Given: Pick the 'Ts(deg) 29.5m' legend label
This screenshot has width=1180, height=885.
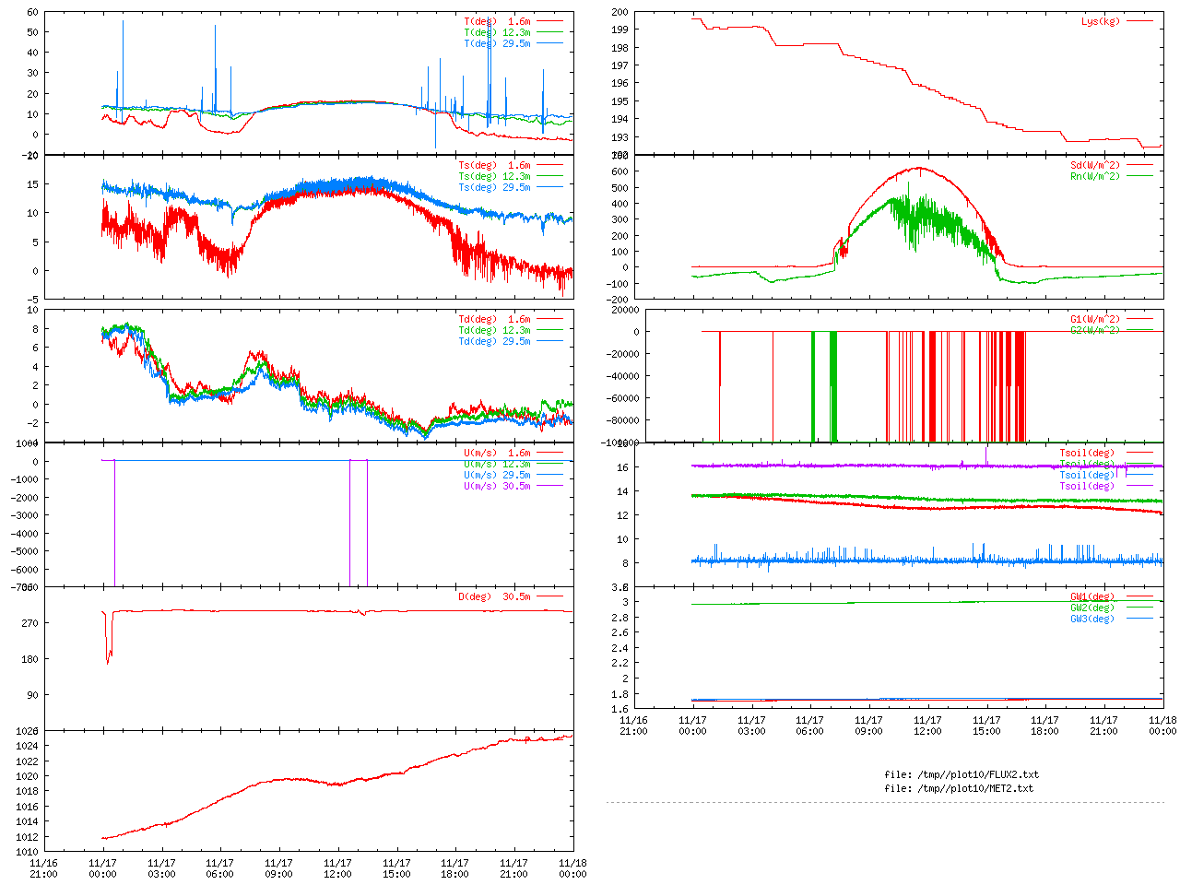Looking at the screenshot, I should (x=495, y=188).
